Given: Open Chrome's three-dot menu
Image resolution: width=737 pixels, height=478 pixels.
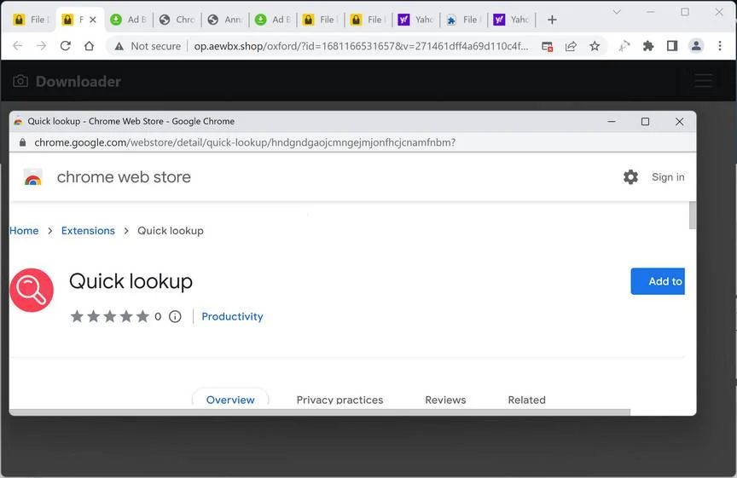Looking at the screenshot, I should (720, 45).
